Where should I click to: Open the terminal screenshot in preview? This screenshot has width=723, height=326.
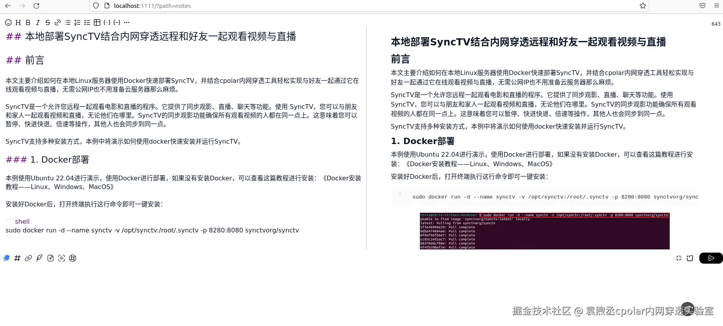(x=545, y=231)
